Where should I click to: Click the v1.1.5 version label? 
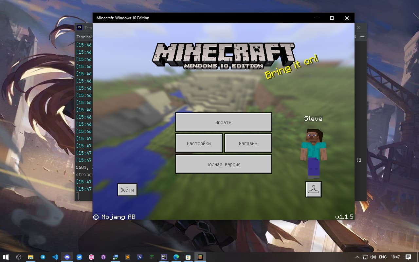[344, 217]
